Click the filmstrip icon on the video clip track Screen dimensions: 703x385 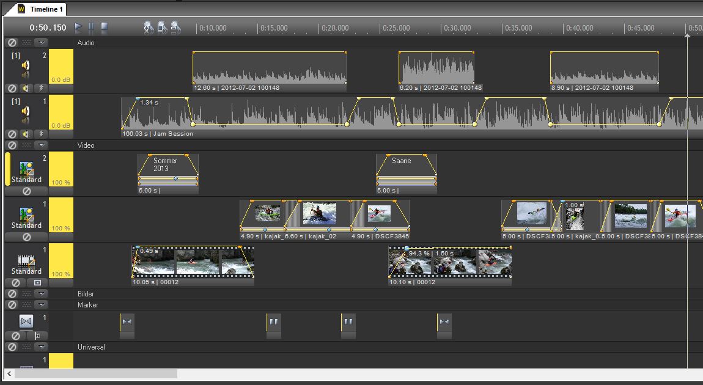click(x=26, y=260)
